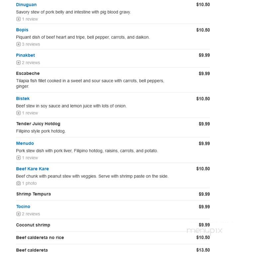Click the camera icon under Beef Kare Kare
This screenshot has height=258, width=264.
point(18,183)
